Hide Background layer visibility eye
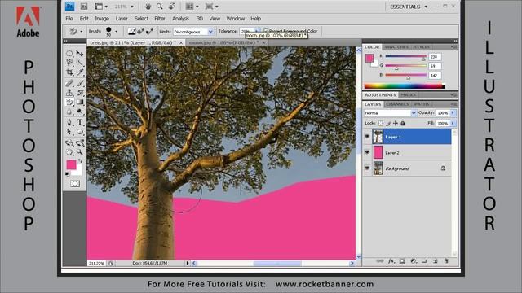 coord(368,168)
